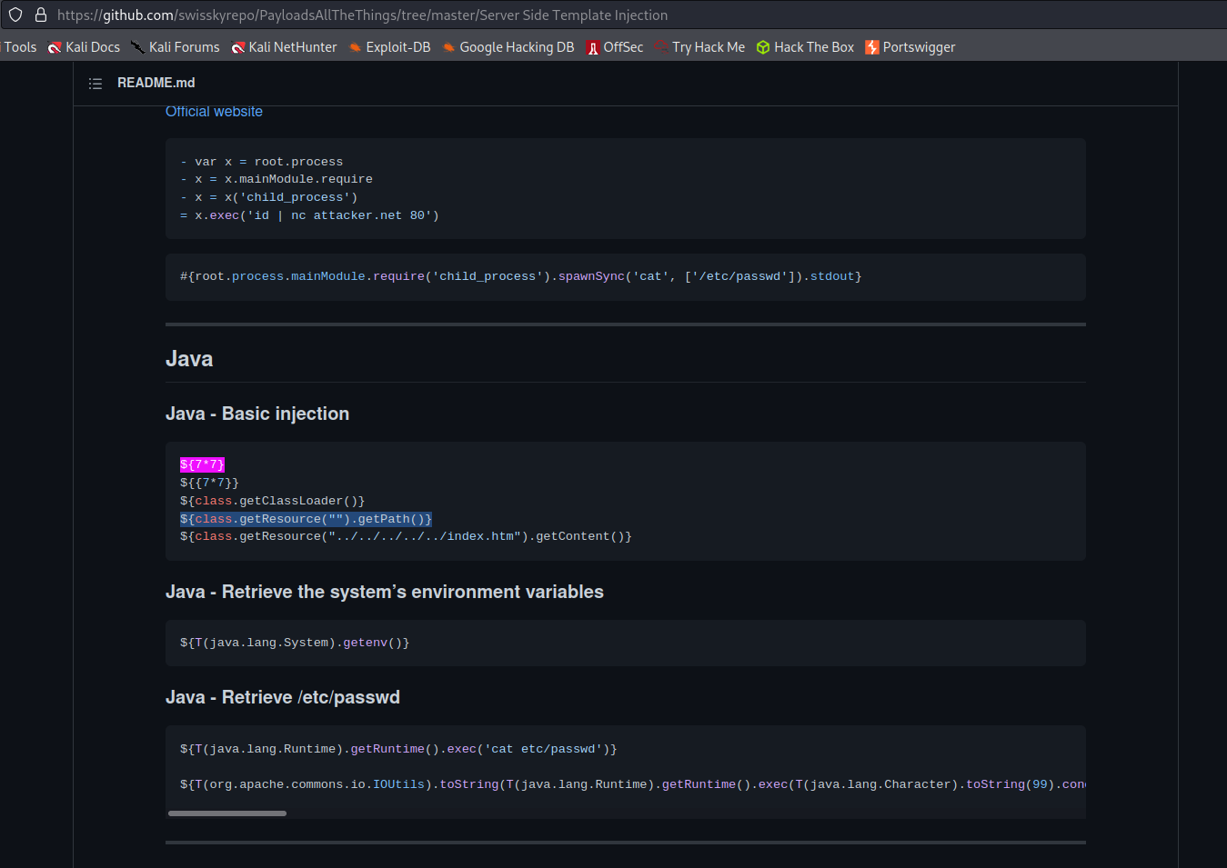Open the README outline list icon
The image size is (1227, 868).
pyautogui.click(x=96, y=83)
